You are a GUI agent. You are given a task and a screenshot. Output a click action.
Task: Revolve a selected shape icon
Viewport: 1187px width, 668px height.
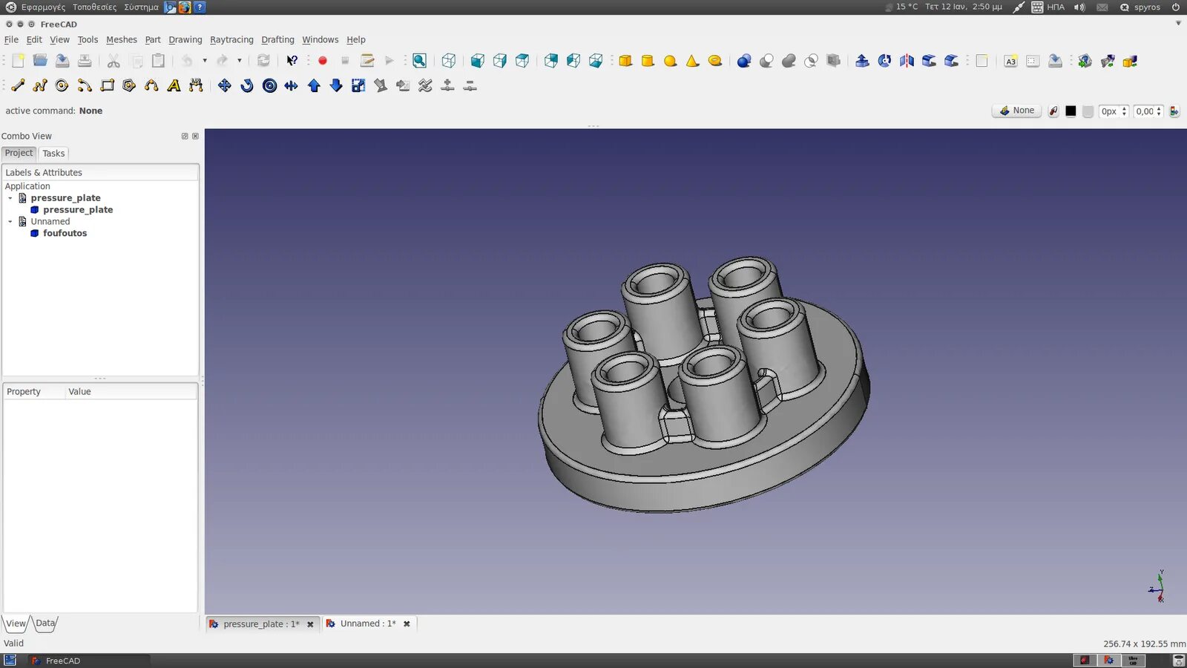coord(884,61)
